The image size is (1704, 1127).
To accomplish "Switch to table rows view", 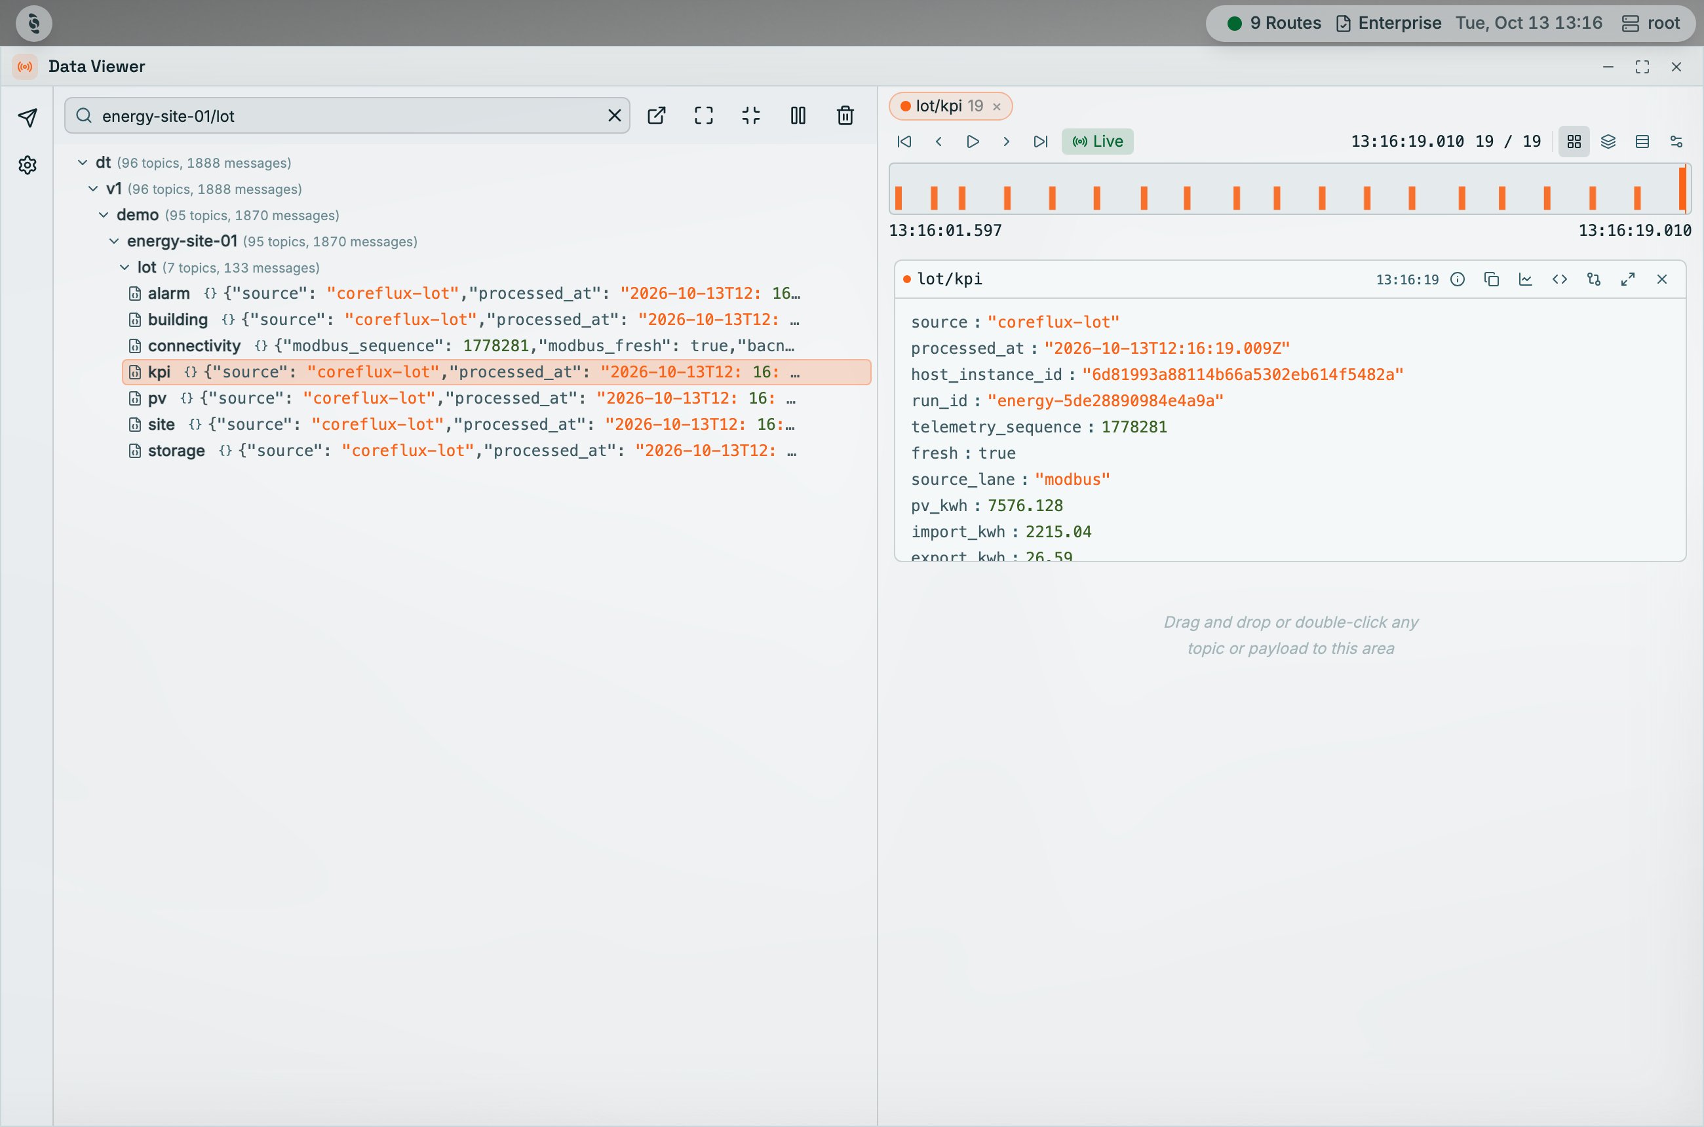I will 1642,142.
